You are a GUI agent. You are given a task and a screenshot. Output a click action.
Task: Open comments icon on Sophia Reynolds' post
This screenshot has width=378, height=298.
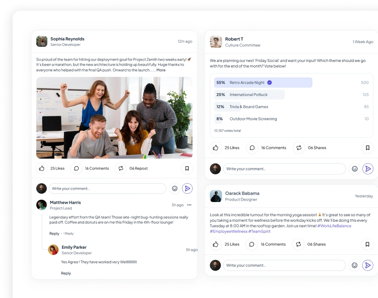[76, 168]
